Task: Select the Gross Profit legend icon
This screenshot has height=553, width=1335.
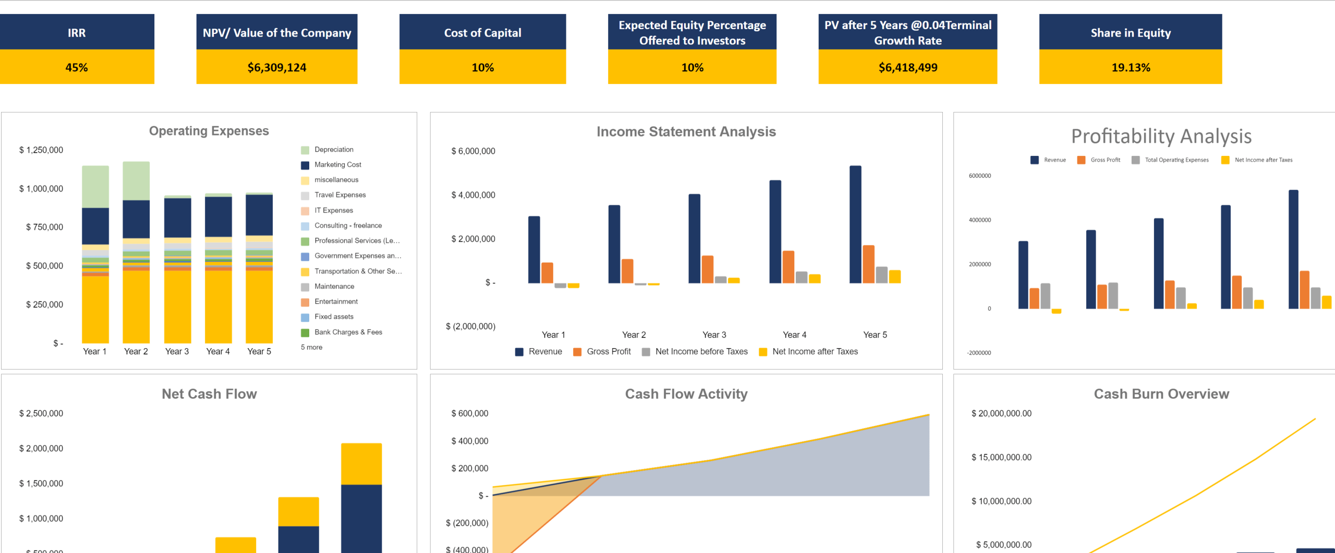Action: click(x=576, y=351)
